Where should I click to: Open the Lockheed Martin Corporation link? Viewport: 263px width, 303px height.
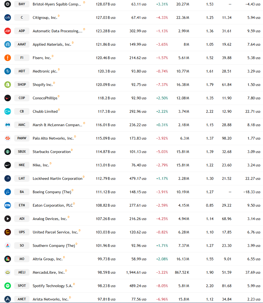(57, 178)
